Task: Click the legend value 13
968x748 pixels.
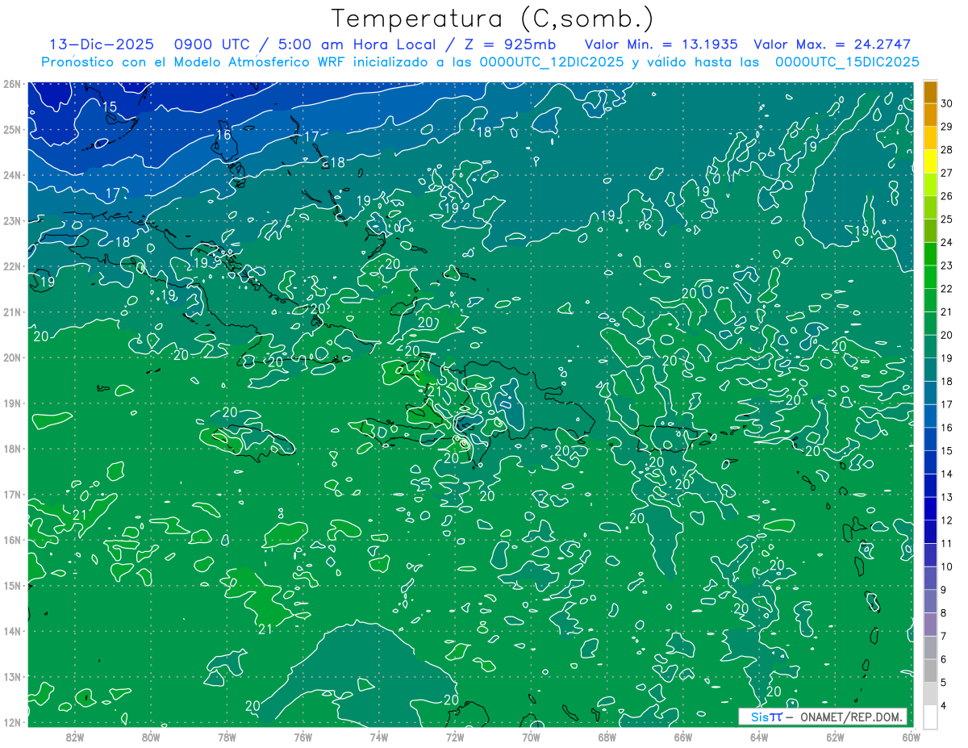Action: (x=947, y=497)
